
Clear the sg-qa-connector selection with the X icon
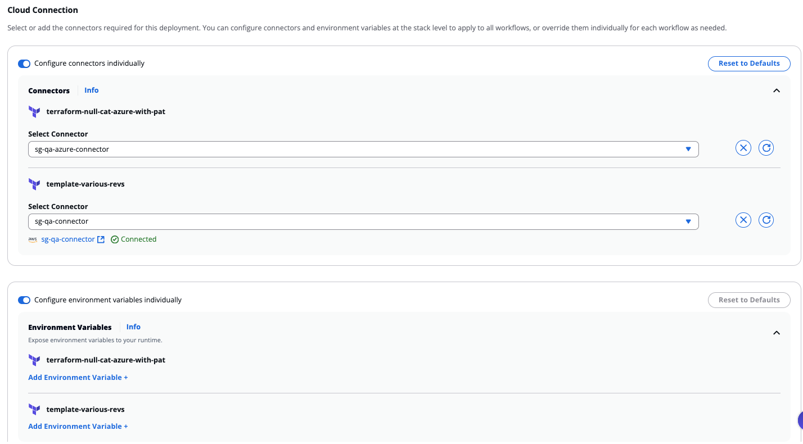743,220
